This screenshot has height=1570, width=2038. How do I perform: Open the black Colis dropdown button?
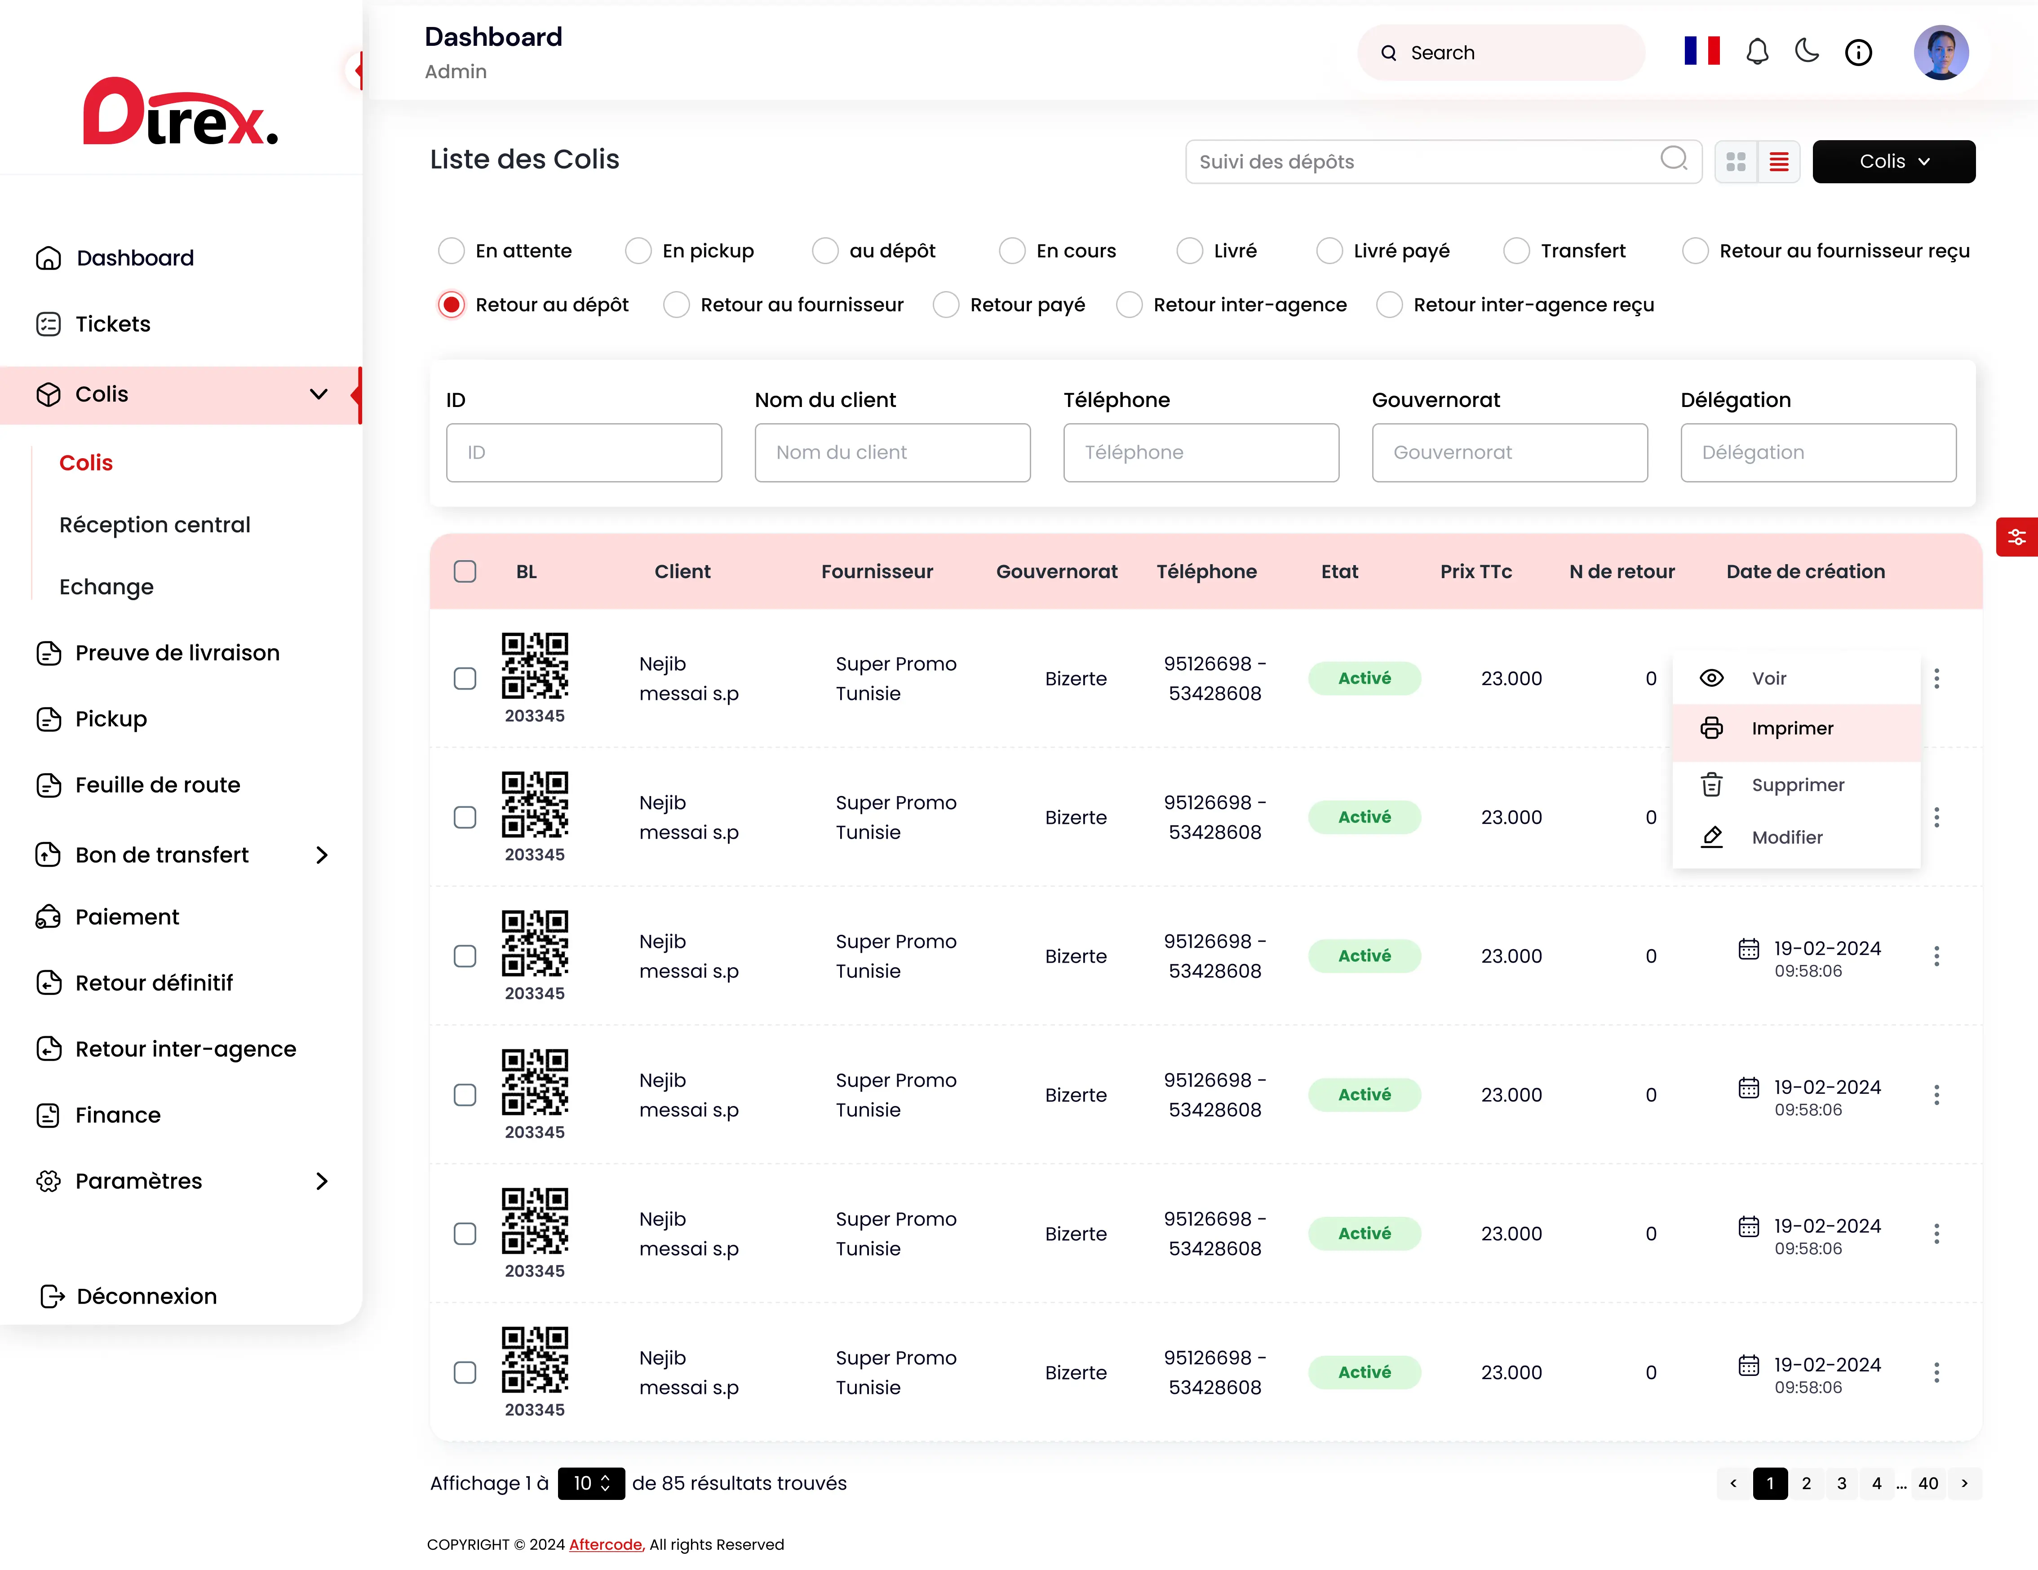point(1893,162)
